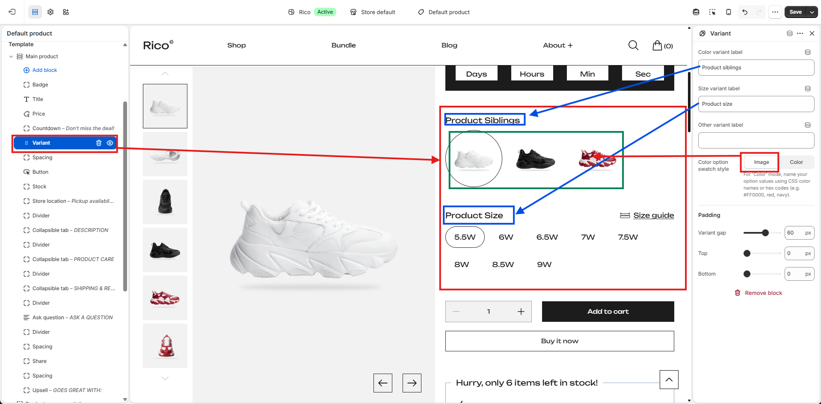Choose size 9W
821x404 pixels.
(544, 264)
